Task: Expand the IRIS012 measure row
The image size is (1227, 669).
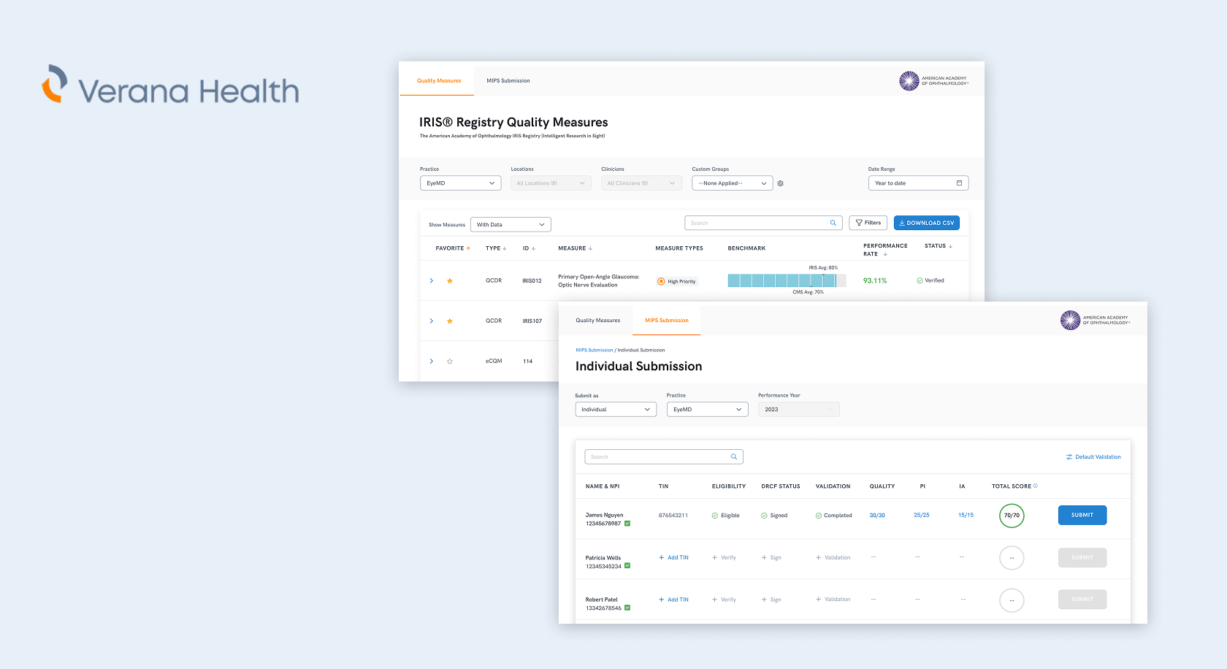Action: (x=431, y=280)
